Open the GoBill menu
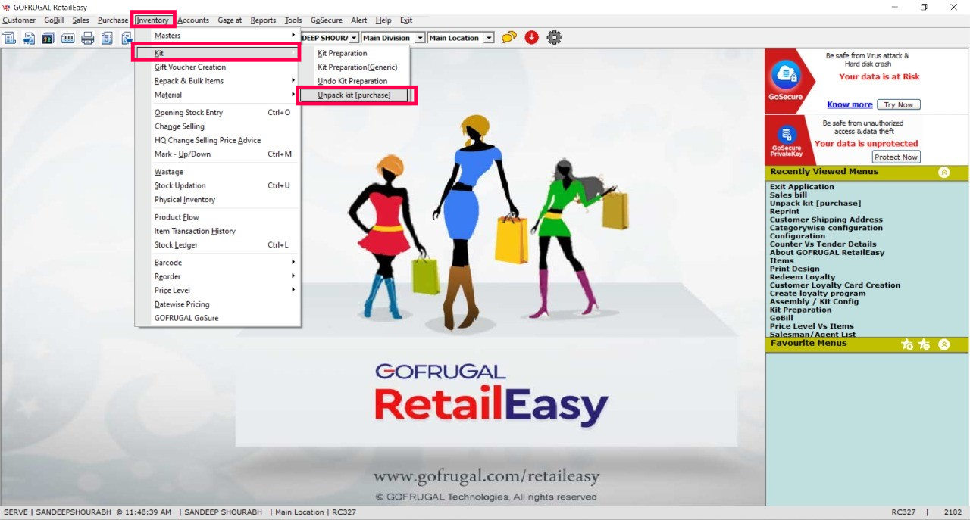Viewport: 970px width, 520px height. [x=54, y=20]
